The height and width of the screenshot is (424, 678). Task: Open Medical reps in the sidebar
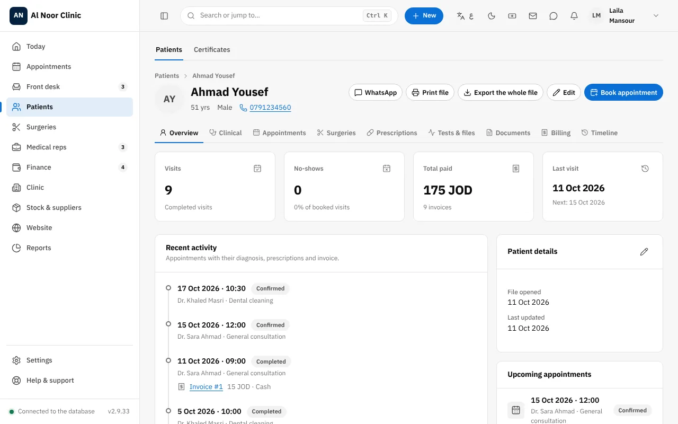tap(69, 147)
